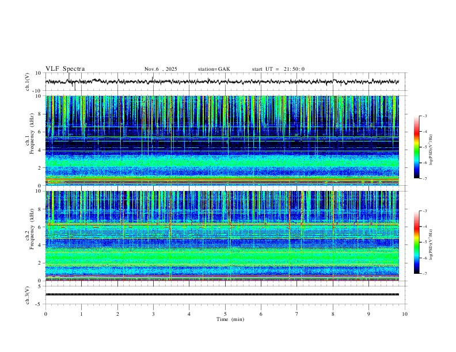The image size is (456, 352).
Task: Click the -3 tick on upper colorbar
Action: point(425,116)
